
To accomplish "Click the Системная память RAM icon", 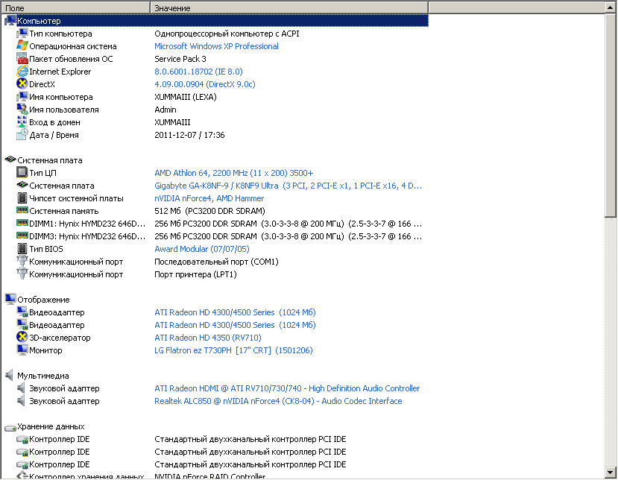I will pos(22,210).
